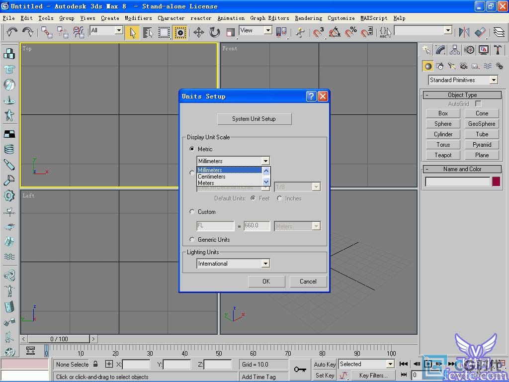The image size is (509, 382).
Task: Open the MAXScript menu
Action: point(374,18)
